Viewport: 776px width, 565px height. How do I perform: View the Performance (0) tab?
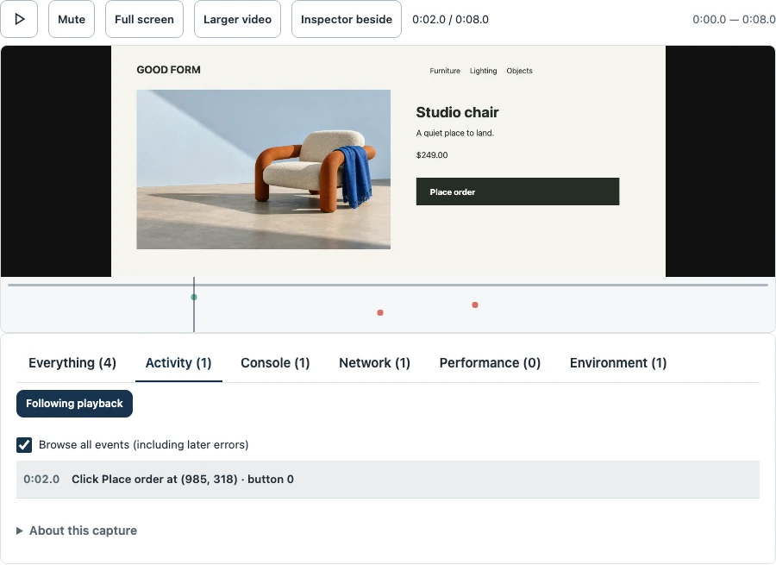click(490, 363)
